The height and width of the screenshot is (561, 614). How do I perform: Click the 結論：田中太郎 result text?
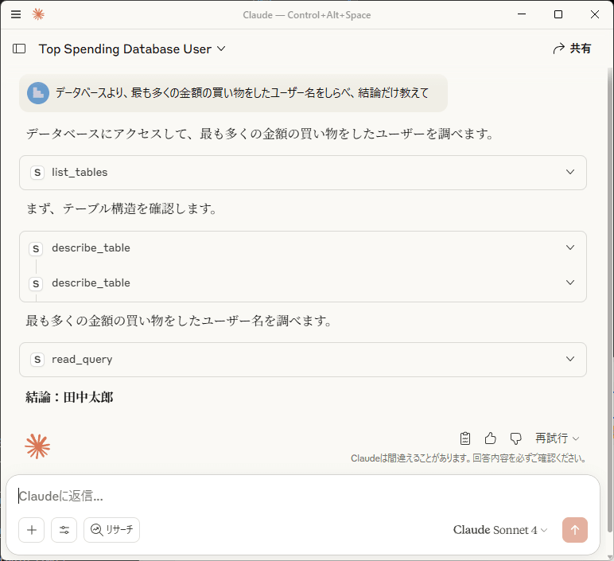(x=69, y=397)
